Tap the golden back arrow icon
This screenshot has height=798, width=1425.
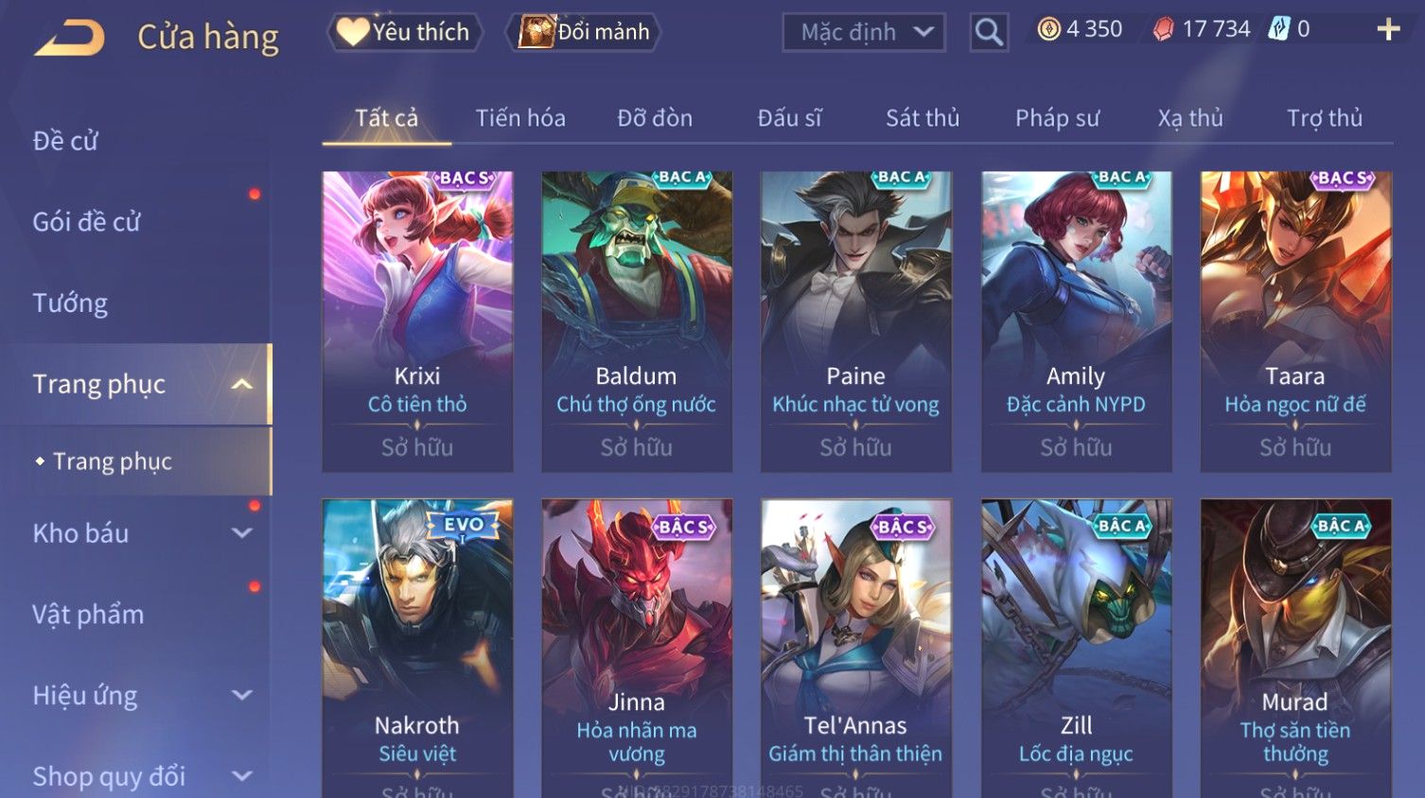click(69, 38)
